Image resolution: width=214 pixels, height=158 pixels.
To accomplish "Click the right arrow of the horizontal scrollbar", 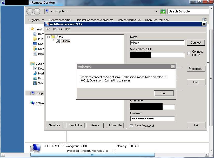I will (207, 155).
